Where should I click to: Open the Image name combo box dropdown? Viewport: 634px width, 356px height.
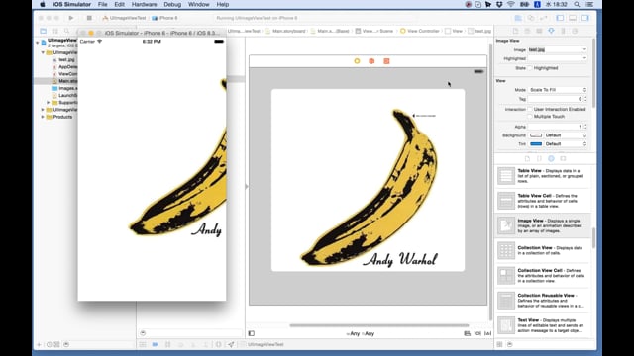[584, 49]
